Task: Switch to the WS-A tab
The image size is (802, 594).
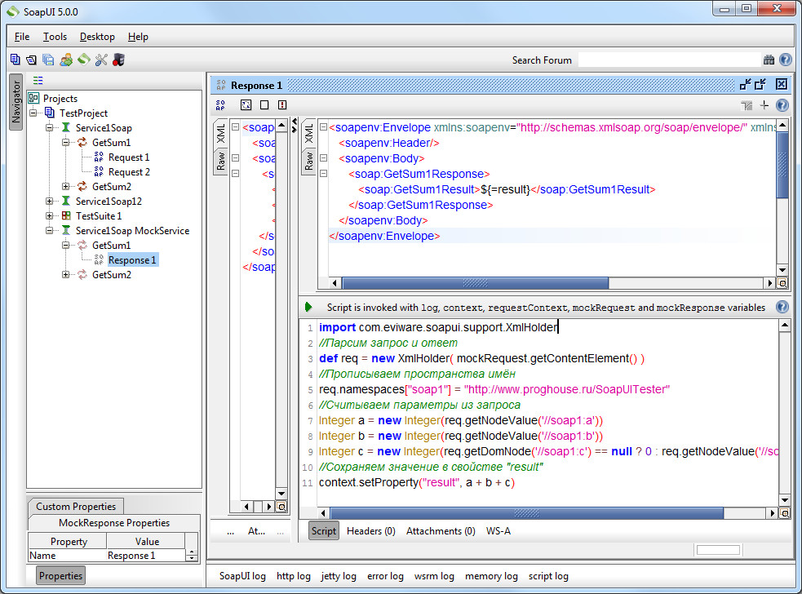Action: coord(498,531)
